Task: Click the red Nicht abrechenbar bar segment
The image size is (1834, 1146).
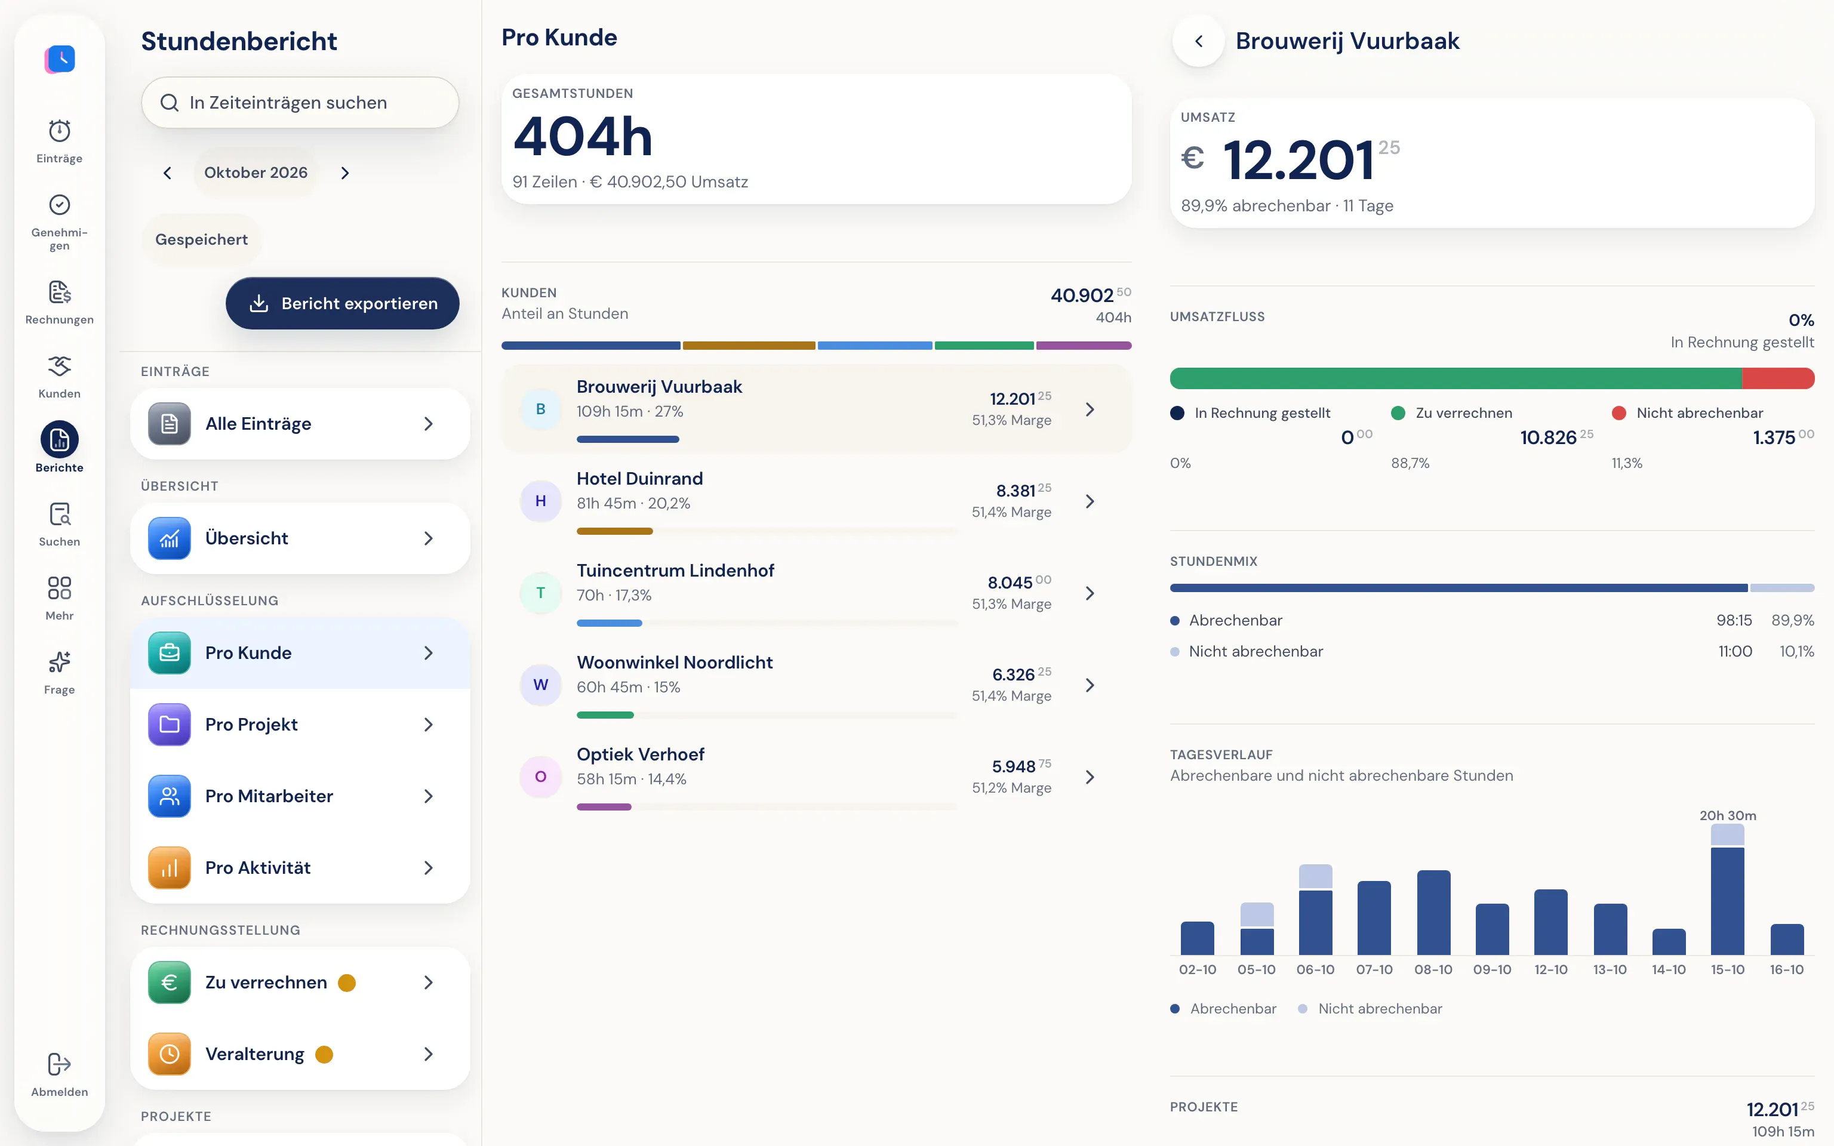Action: click(1778, 378)
